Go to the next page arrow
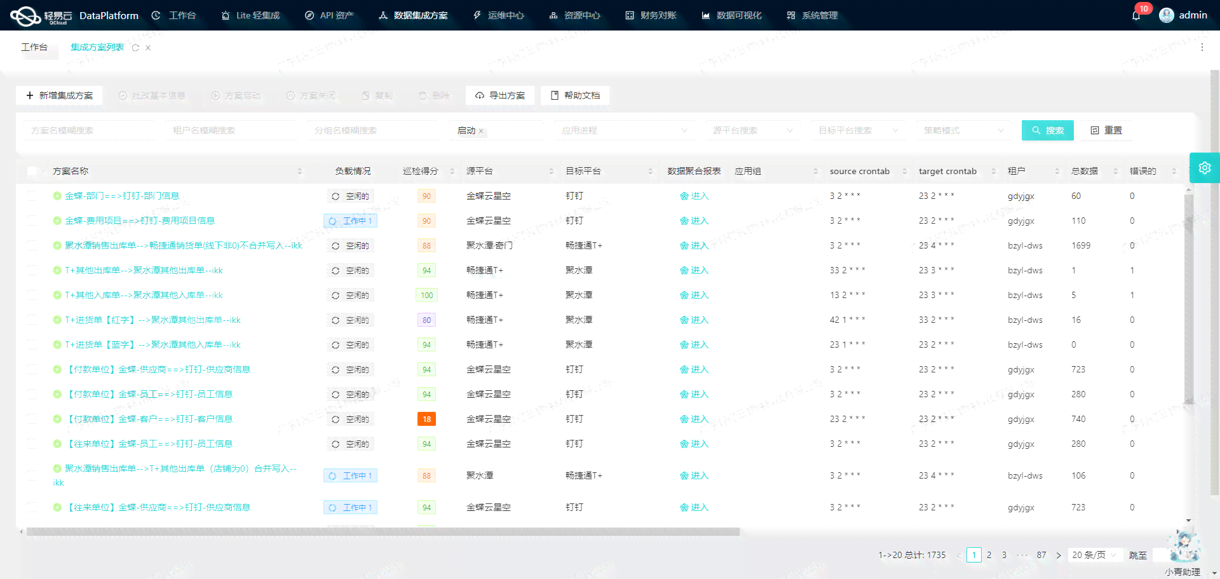 (1059, 555)
